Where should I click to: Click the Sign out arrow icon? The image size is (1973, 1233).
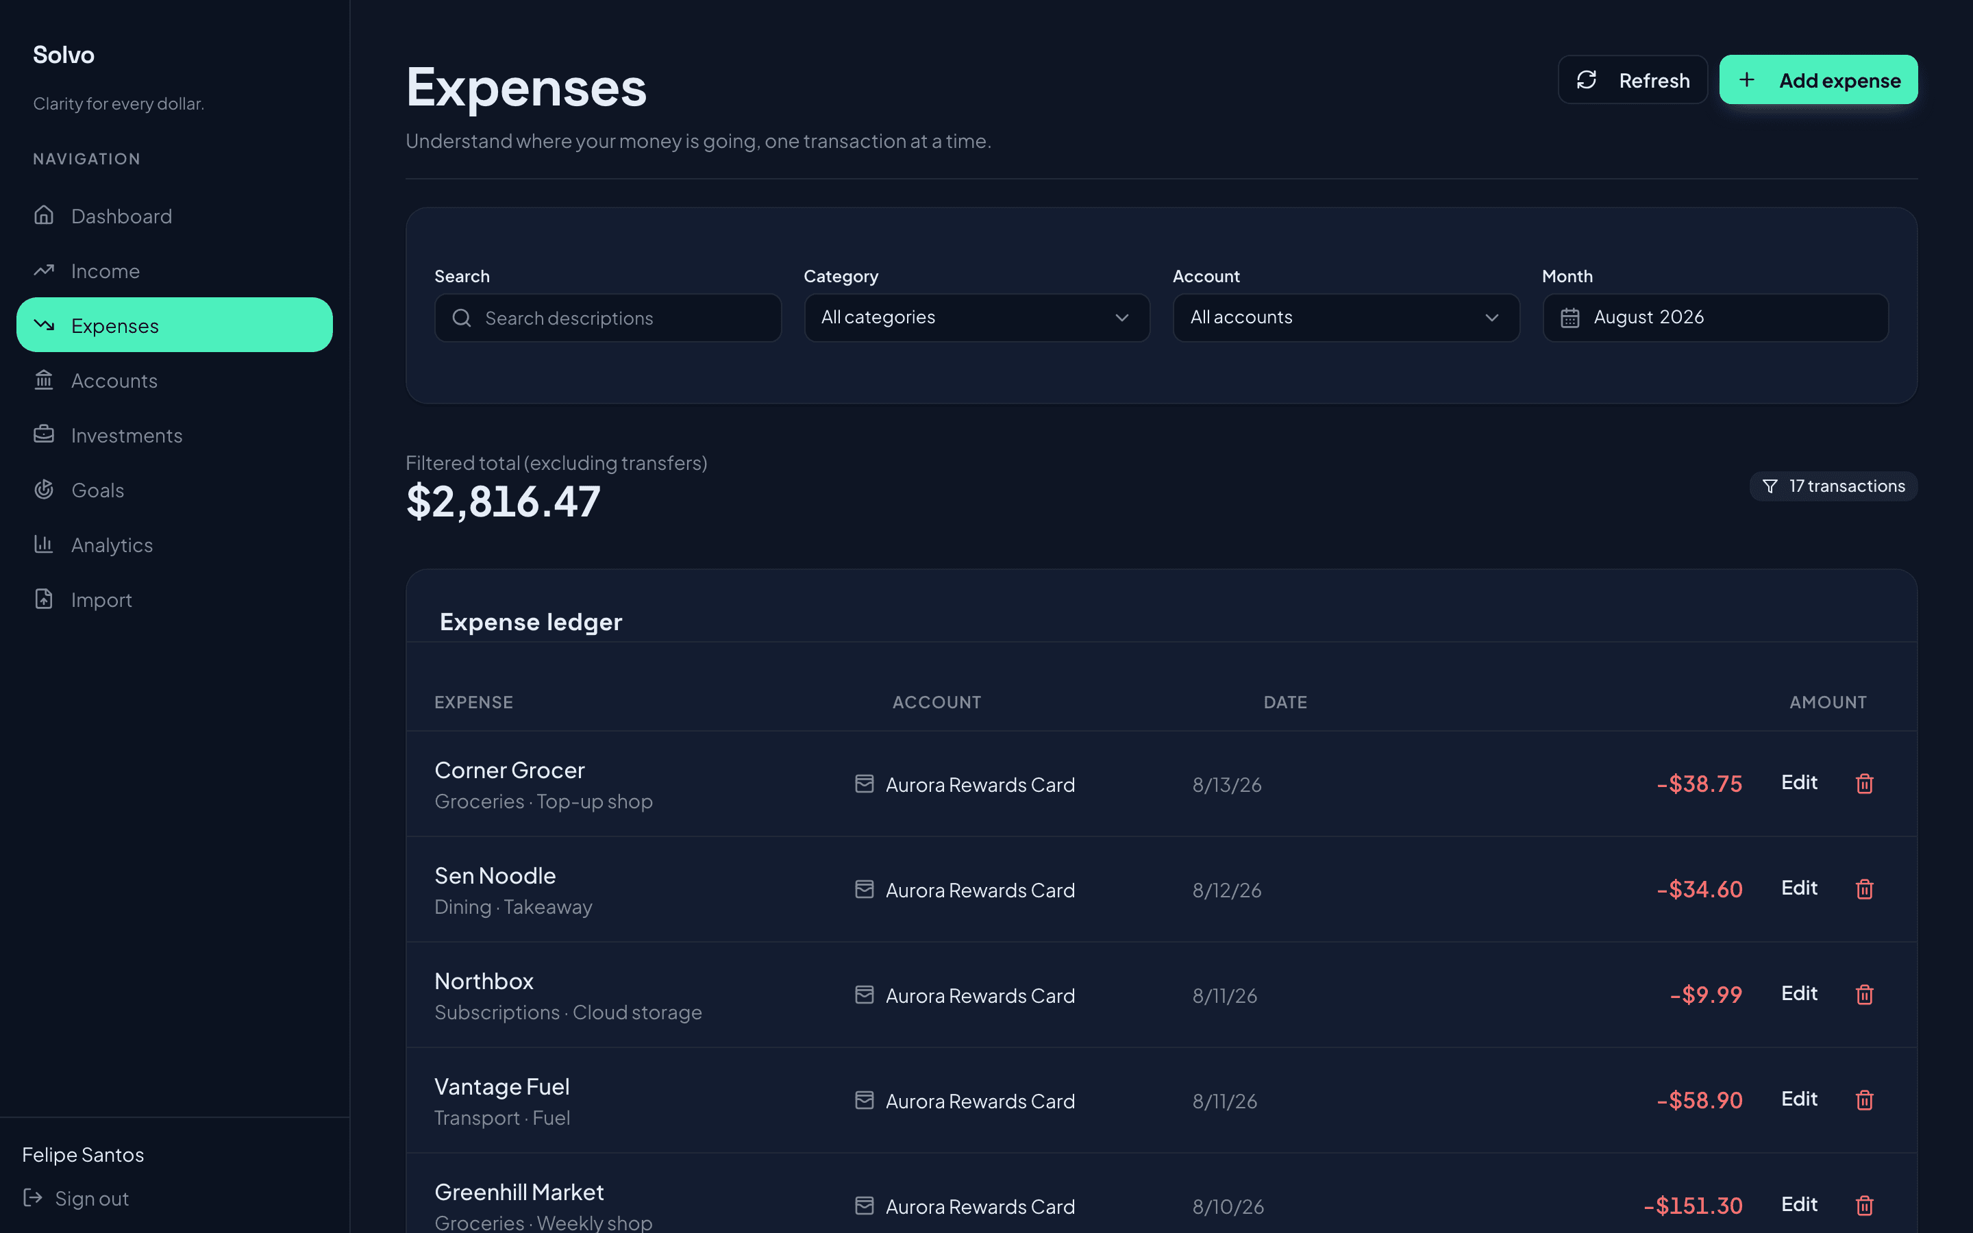tap(33, 1197)
